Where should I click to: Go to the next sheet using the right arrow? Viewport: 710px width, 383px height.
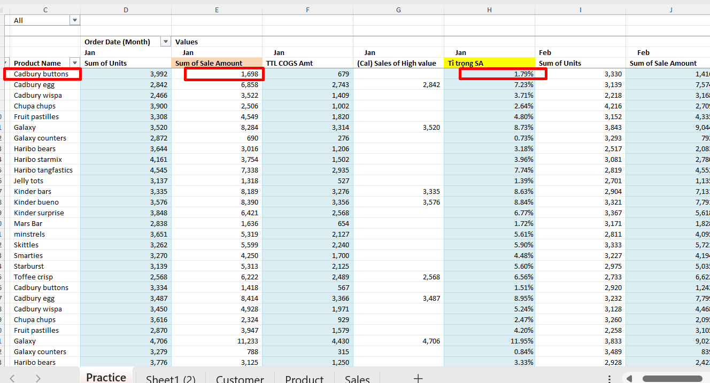point(38,378)
